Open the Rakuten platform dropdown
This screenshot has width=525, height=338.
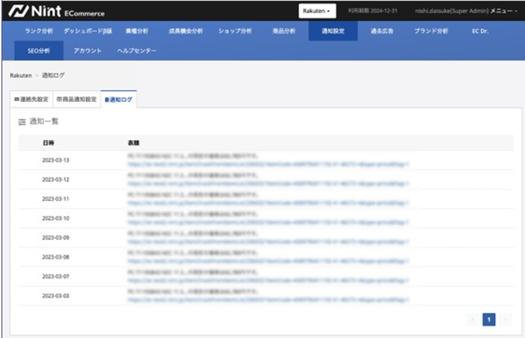(317, 11)
